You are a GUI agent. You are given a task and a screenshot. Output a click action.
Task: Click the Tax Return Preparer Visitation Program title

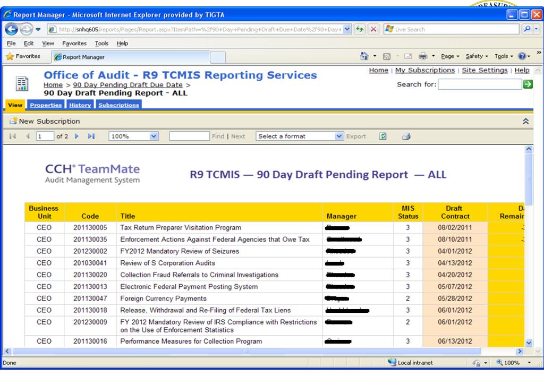click(181, 227)
